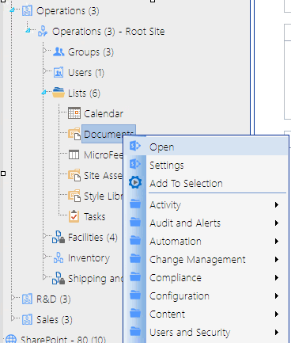Collapse the Operations (3) tree node

pyautogui.click(x=12, y=10)
